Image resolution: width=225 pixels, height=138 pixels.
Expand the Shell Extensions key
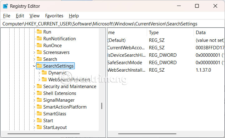coord(34,93)
